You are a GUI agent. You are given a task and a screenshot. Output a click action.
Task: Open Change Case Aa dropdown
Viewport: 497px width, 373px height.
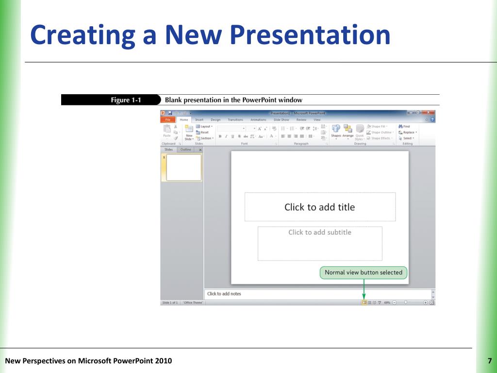pos(261,136)
